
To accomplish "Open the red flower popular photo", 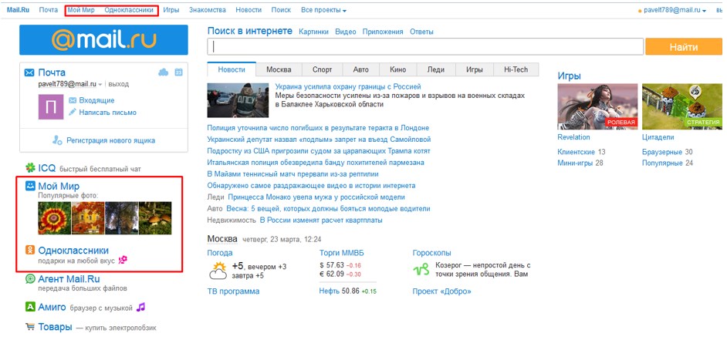I will tap(54, 217).
